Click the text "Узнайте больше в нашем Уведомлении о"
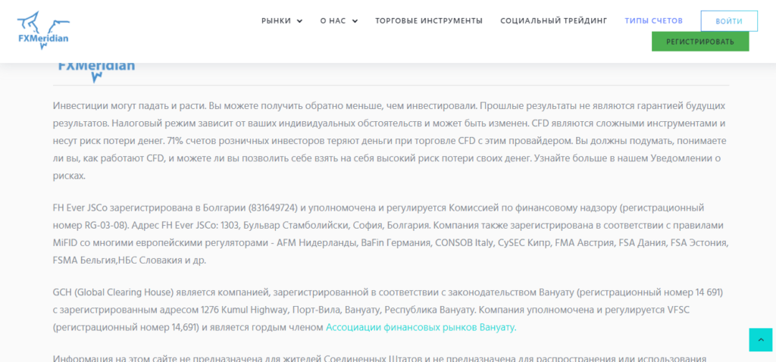 coord(627,158)
